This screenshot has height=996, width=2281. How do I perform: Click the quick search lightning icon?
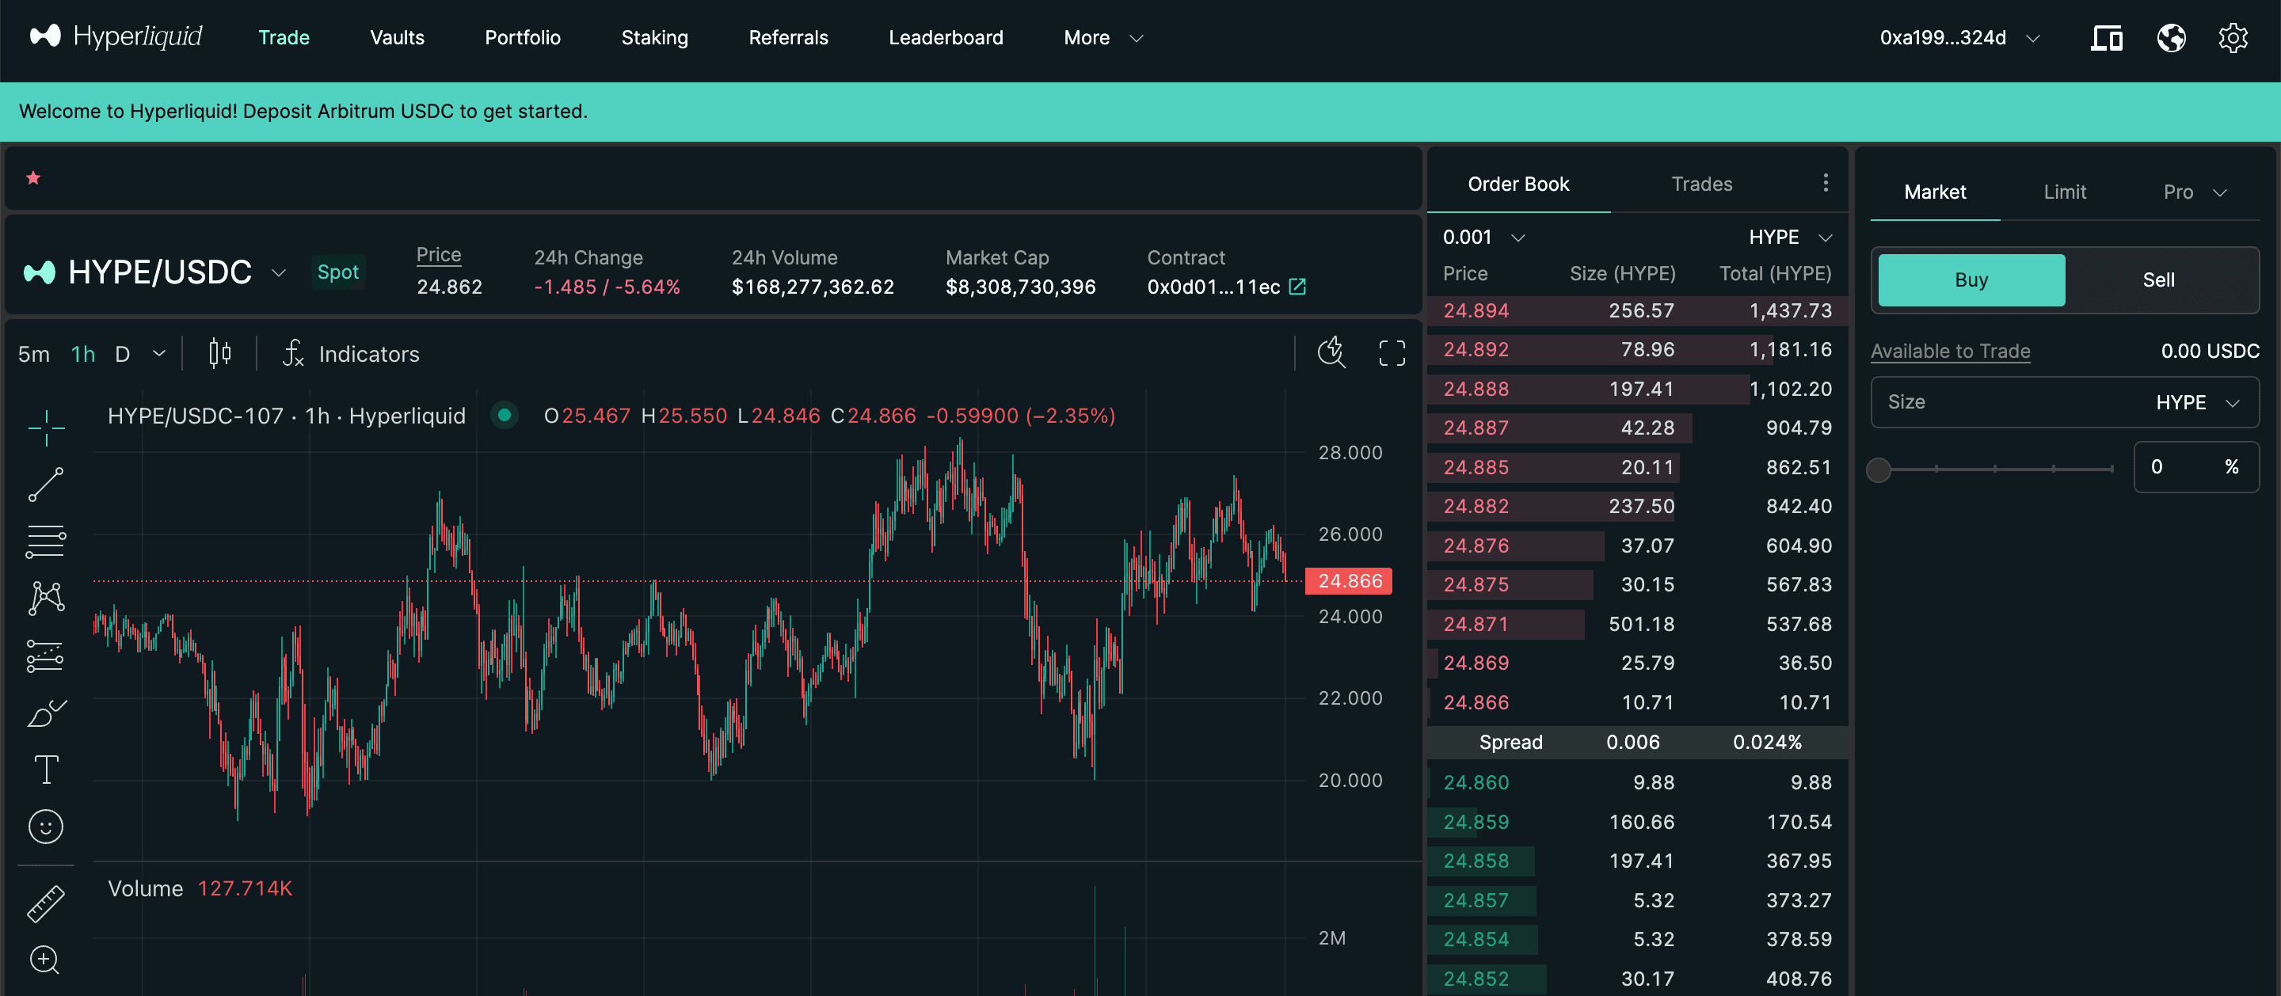(x=1331, y=352)
